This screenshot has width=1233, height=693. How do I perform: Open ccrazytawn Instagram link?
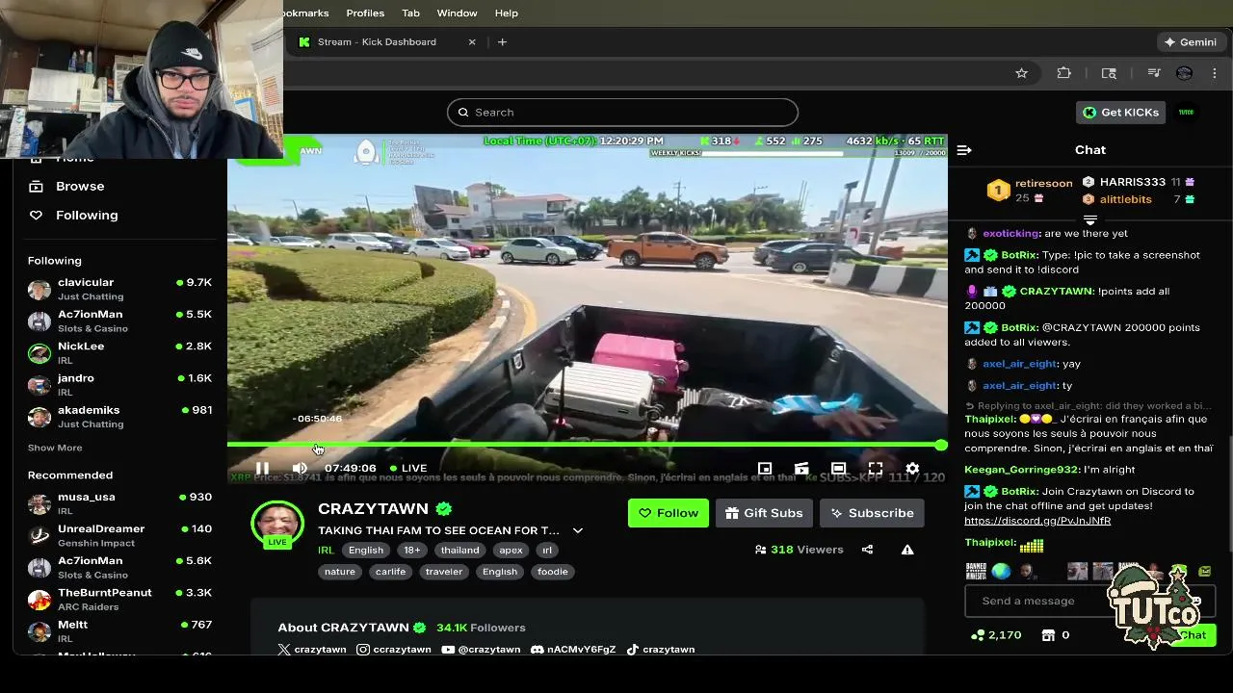(394, 650)
